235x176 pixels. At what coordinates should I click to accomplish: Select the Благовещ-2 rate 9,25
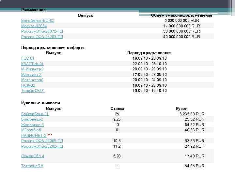pos(117,119)
